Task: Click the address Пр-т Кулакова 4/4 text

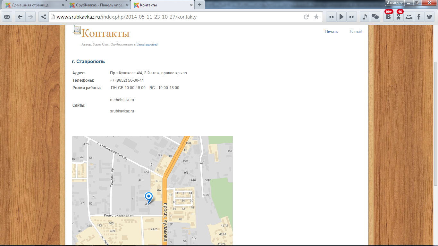Action: (148, 73)
